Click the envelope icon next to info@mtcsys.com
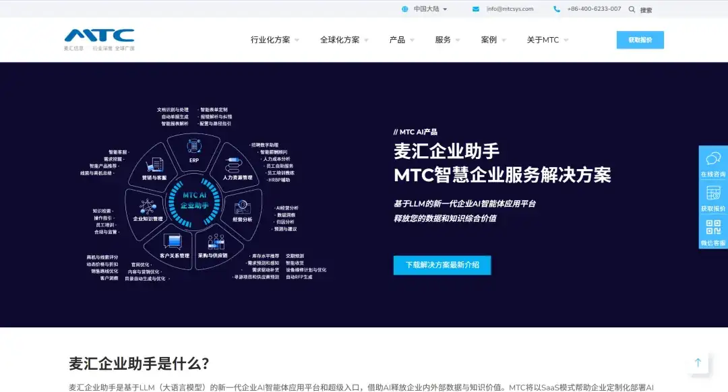Screen dimensions: 728x392 [x=474, y=9]
